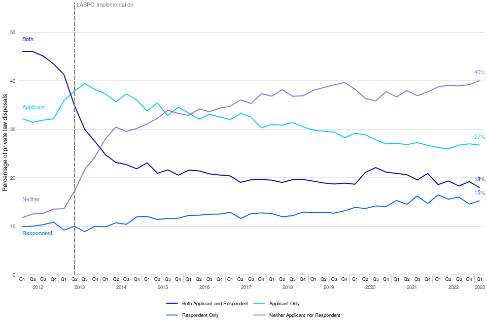Click the 27% end-of-line data label

[x=479, y=137]
